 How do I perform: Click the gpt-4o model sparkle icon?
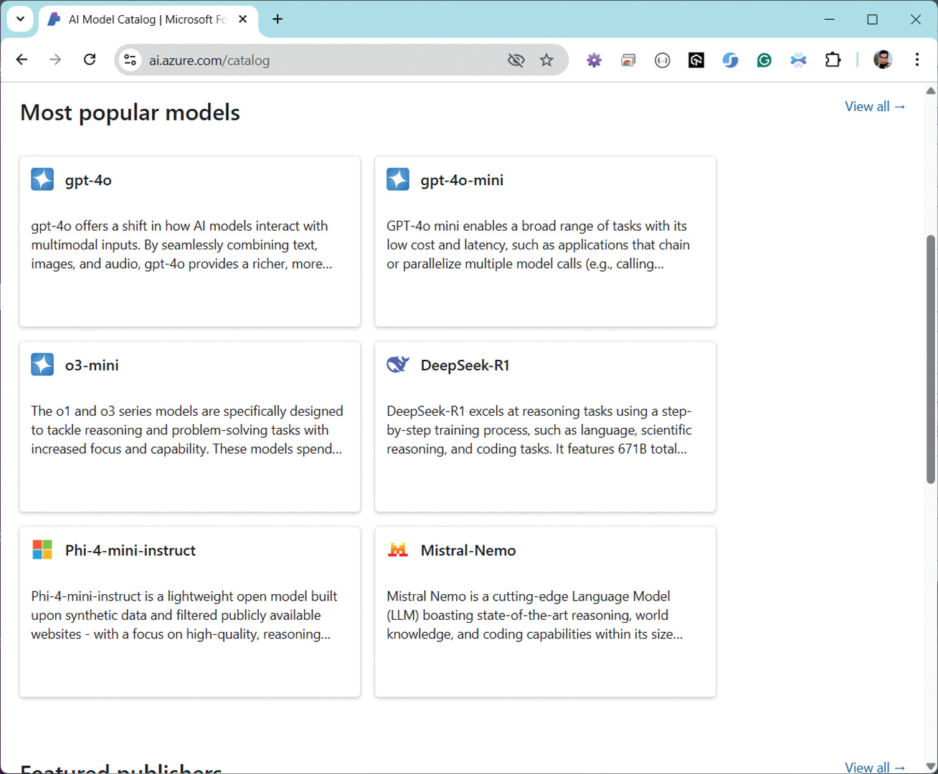(42, 179)
